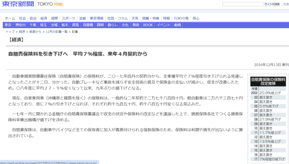Choose 神奈川 in the blue regional bar

pos(20,25)
